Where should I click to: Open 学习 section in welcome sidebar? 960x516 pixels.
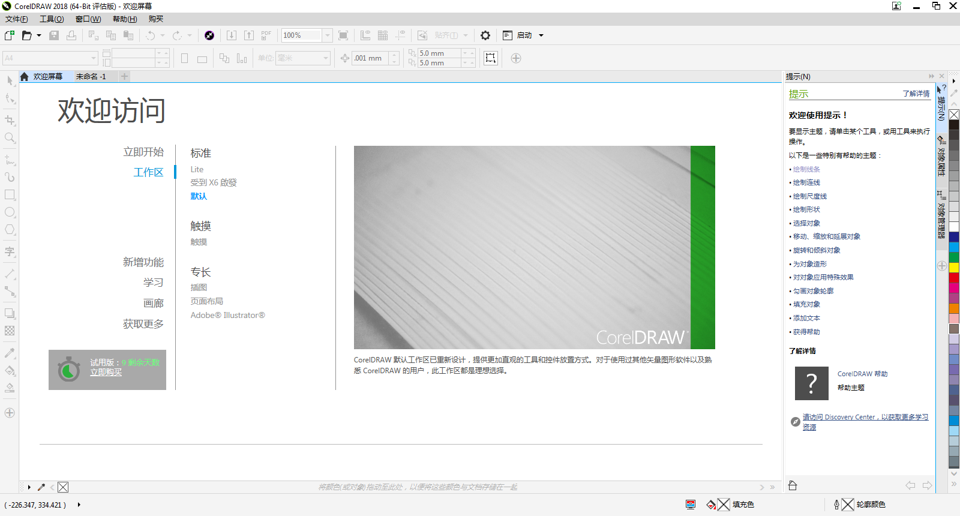coord(154,283)
